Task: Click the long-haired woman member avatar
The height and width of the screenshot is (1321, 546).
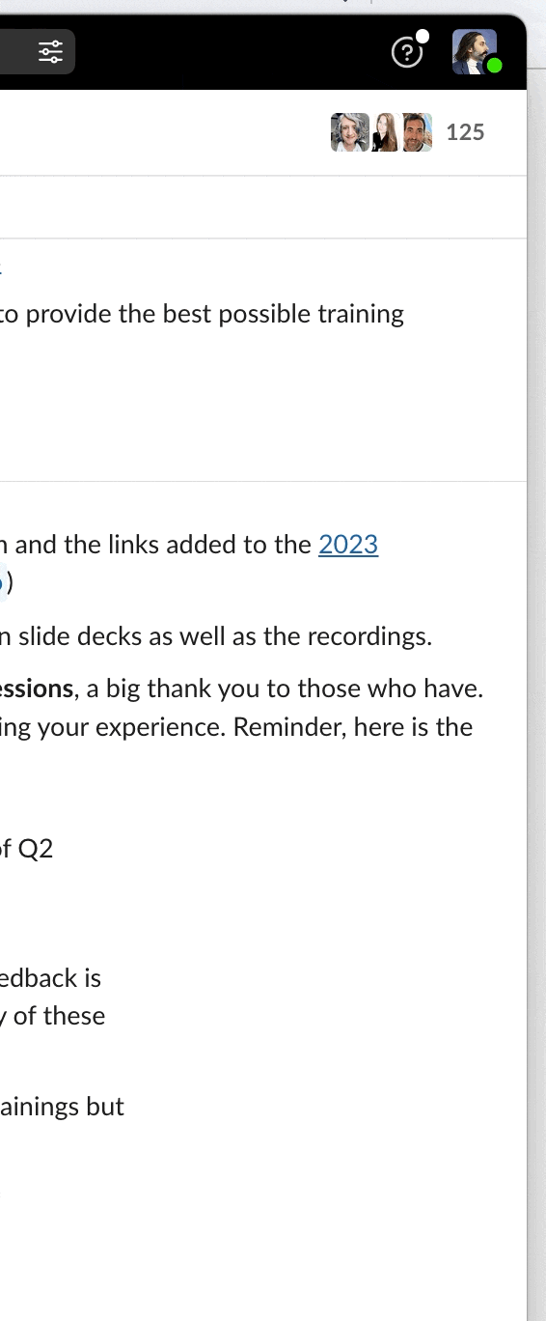Action: pyautogui.click(x=385, y=132)
